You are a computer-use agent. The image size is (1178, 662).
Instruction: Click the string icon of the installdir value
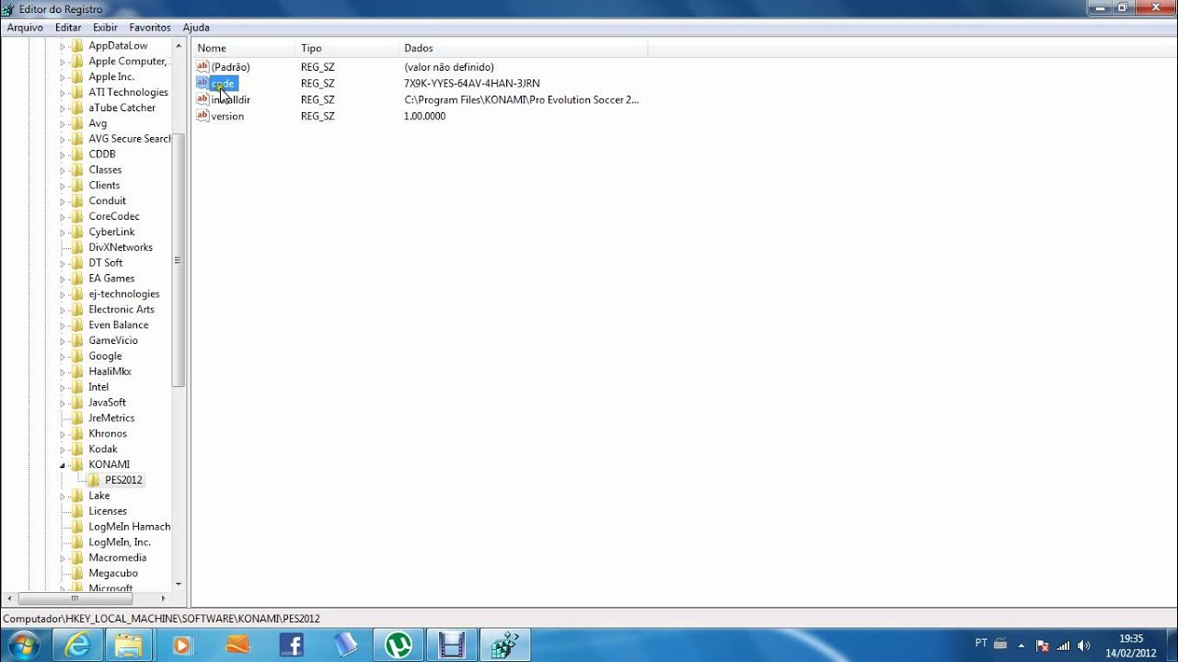202,99
